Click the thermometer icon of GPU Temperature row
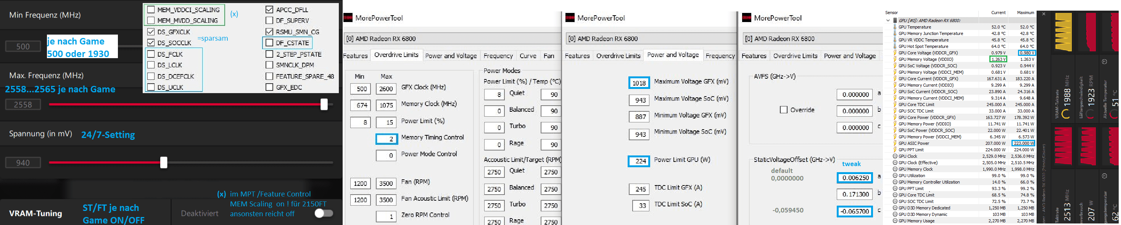 click(x=895, y=27)
